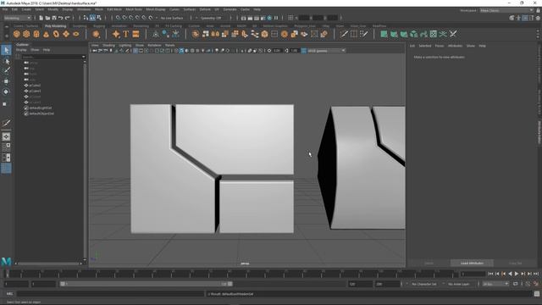
Task: Open the Workspace Maya Classic dropdown
Action: click(x=506, y=10)
